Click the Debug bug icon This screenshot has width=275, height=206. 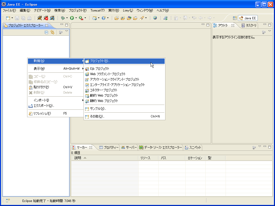63,18
